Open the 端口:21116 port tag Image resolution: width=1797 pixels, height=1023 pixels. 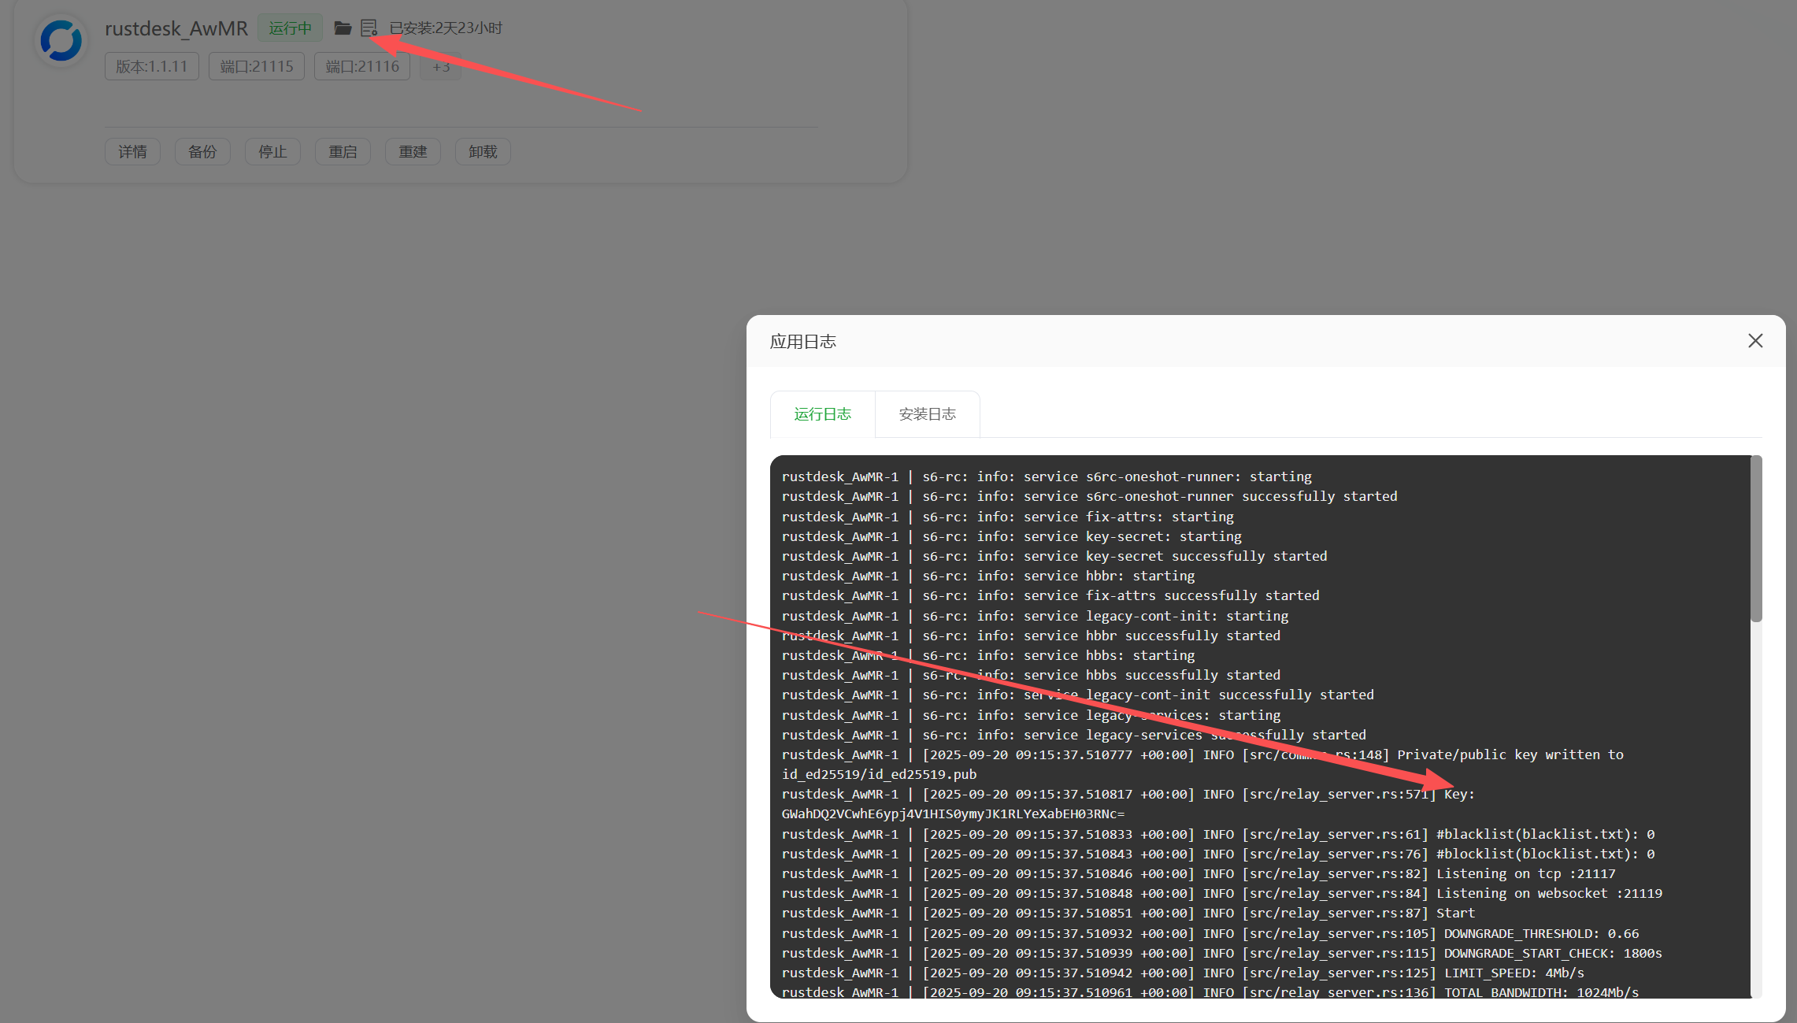(362, 66)
